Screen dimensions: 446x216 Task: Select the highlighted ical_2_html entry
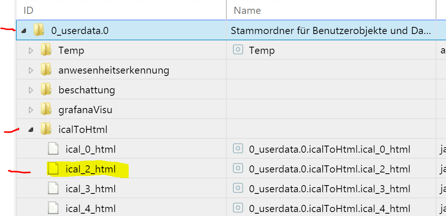(x=91, y=169)
